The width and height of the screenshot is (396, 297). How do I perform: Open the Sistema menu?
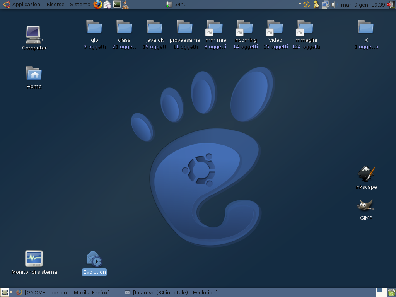click(80, 5)
